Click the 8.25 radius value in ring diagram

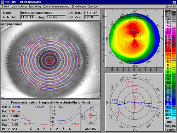tap(117, 113)
